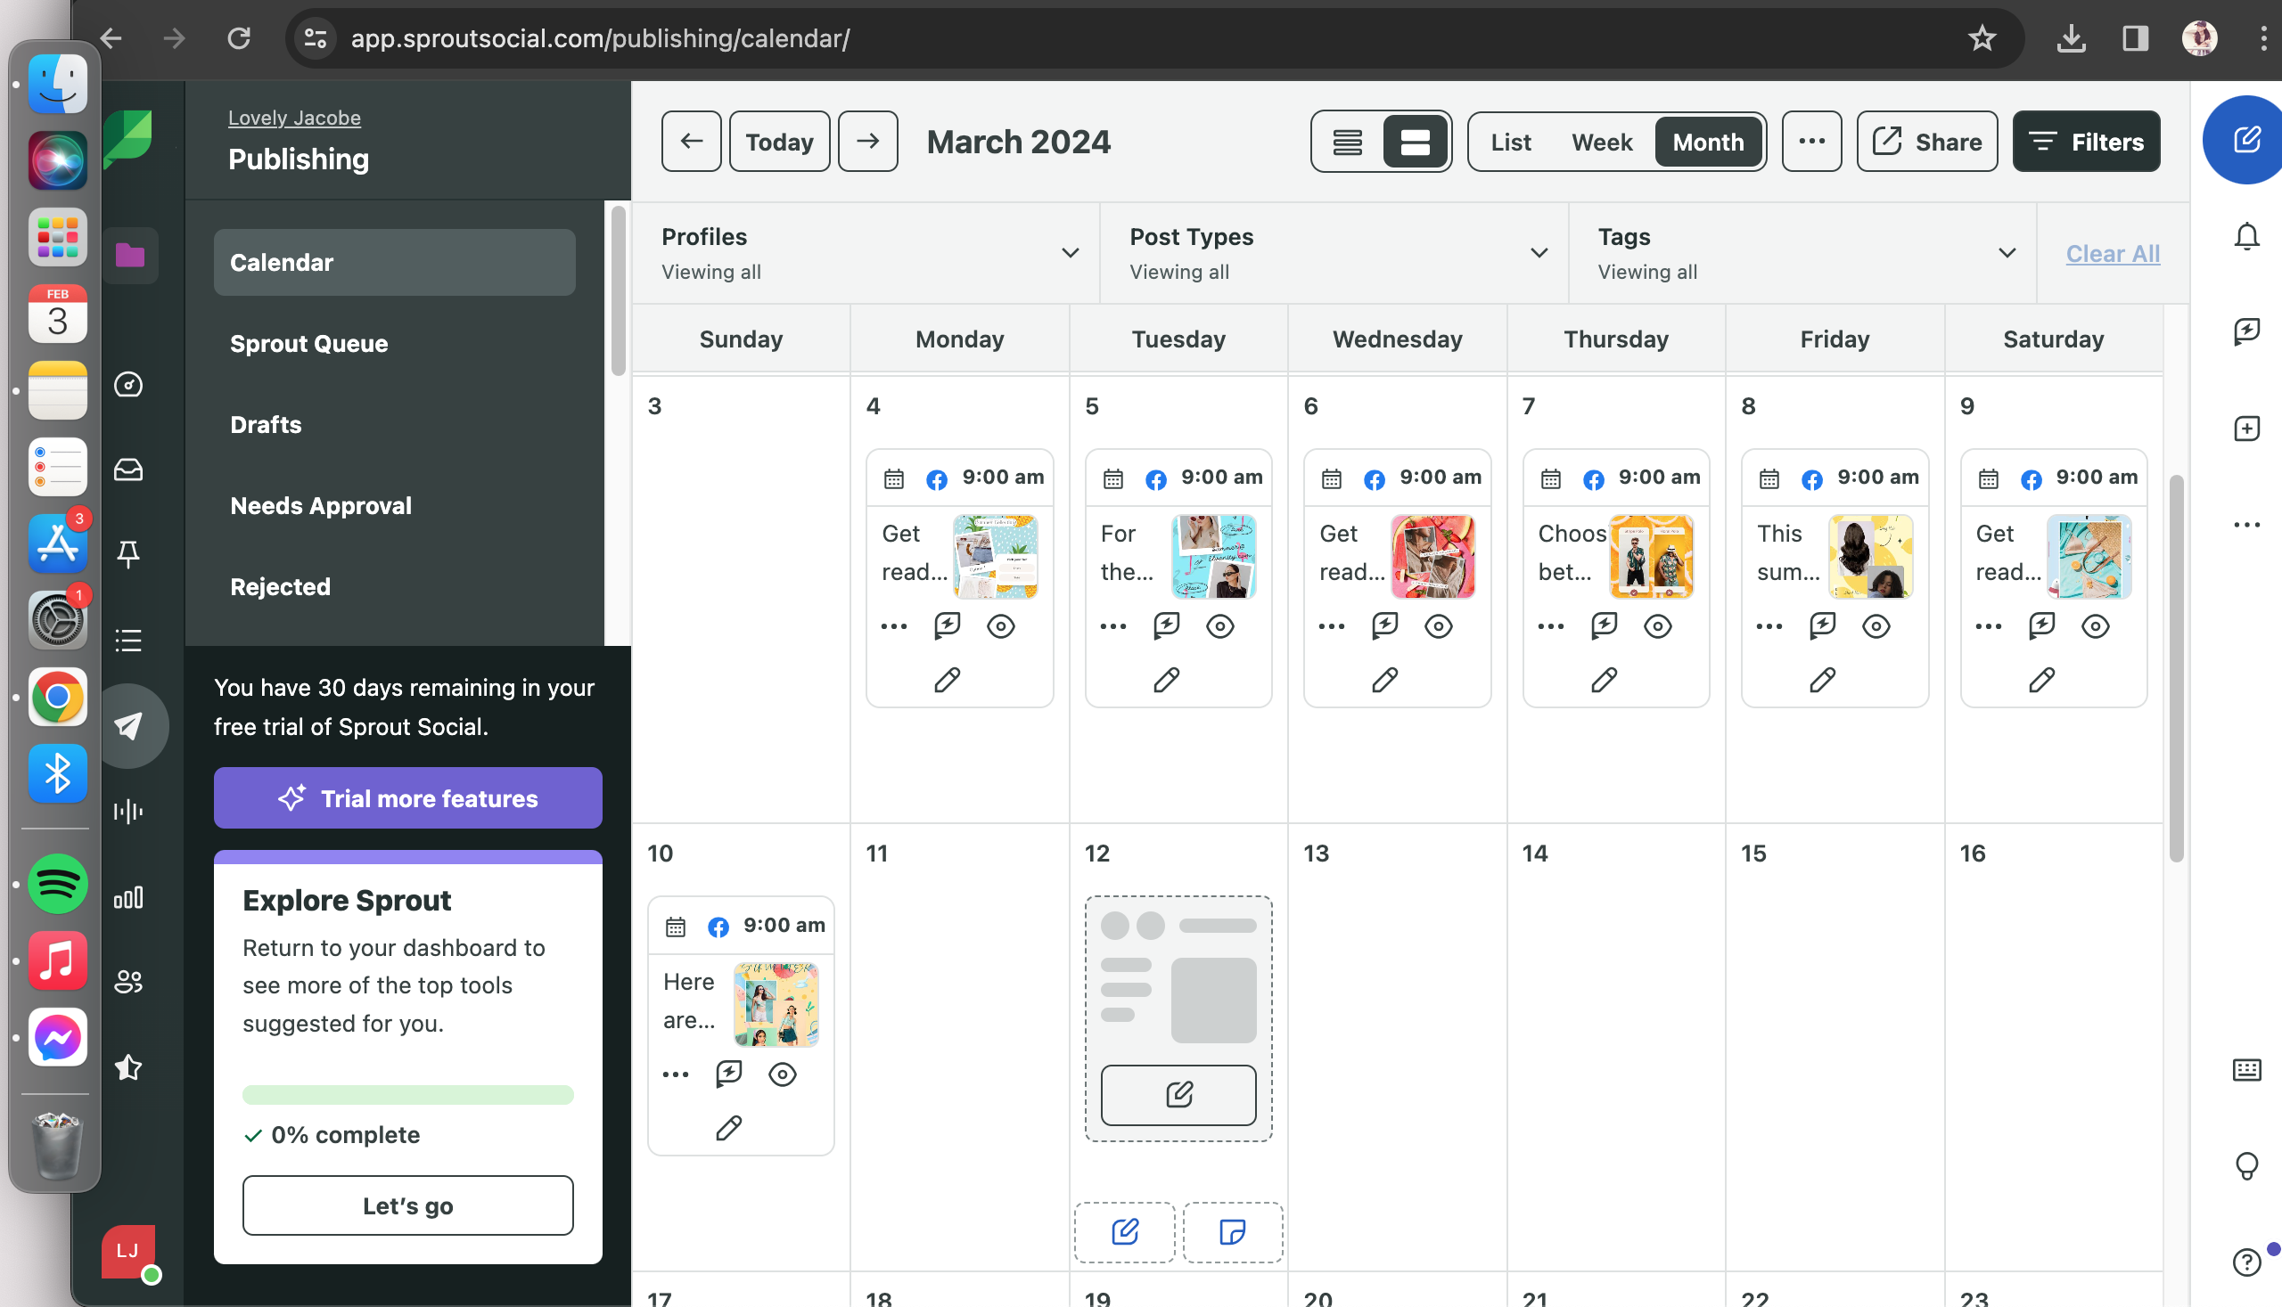Click Trial more features button
2282x1307 pixels.
coord(407,798)
